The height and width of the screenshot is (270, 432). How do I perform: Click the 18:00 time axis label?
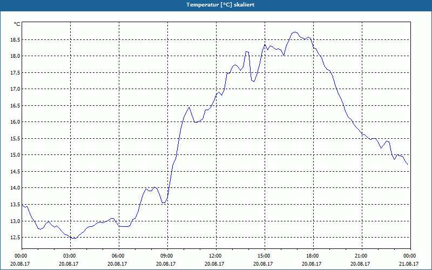(313, 256)
